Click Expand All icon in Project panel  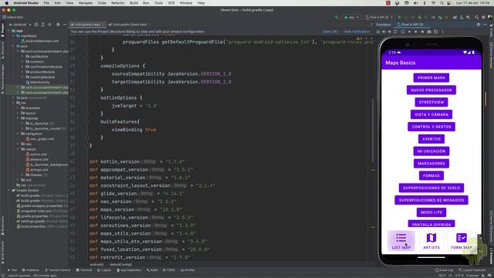click(43, 24)
